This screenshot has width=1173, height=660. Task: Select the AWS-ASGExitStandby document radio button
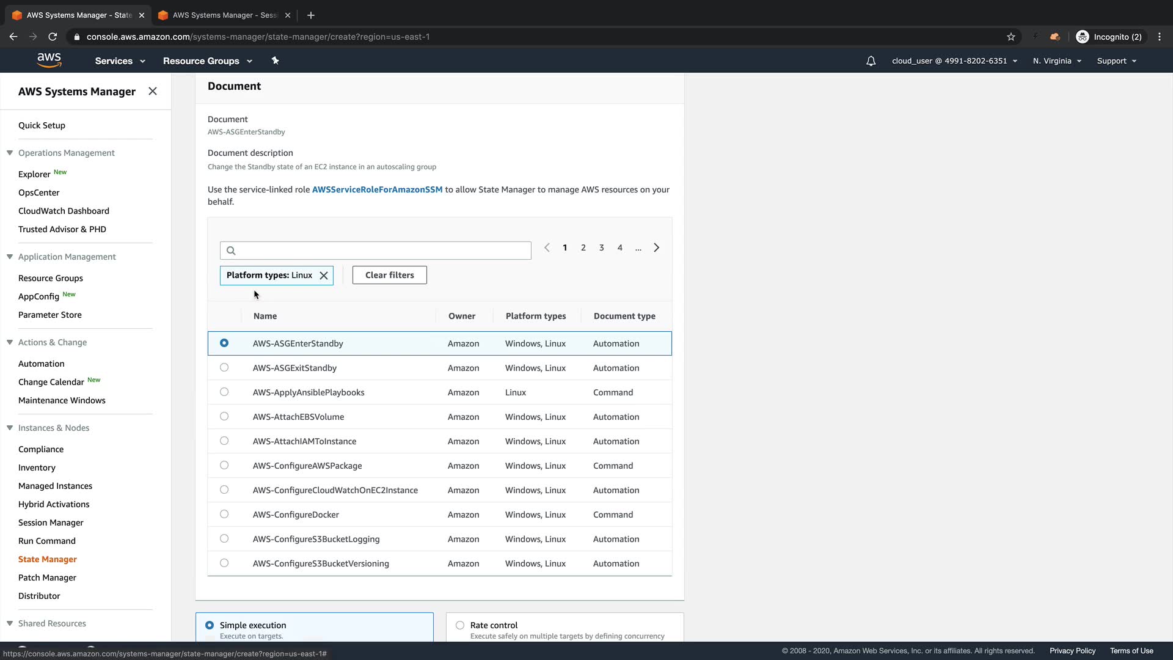[x=224, y=368]
